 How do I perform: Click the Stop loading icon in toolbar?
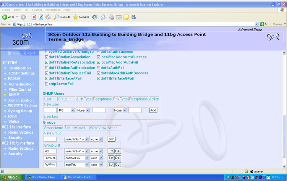[x=34, y=17]
